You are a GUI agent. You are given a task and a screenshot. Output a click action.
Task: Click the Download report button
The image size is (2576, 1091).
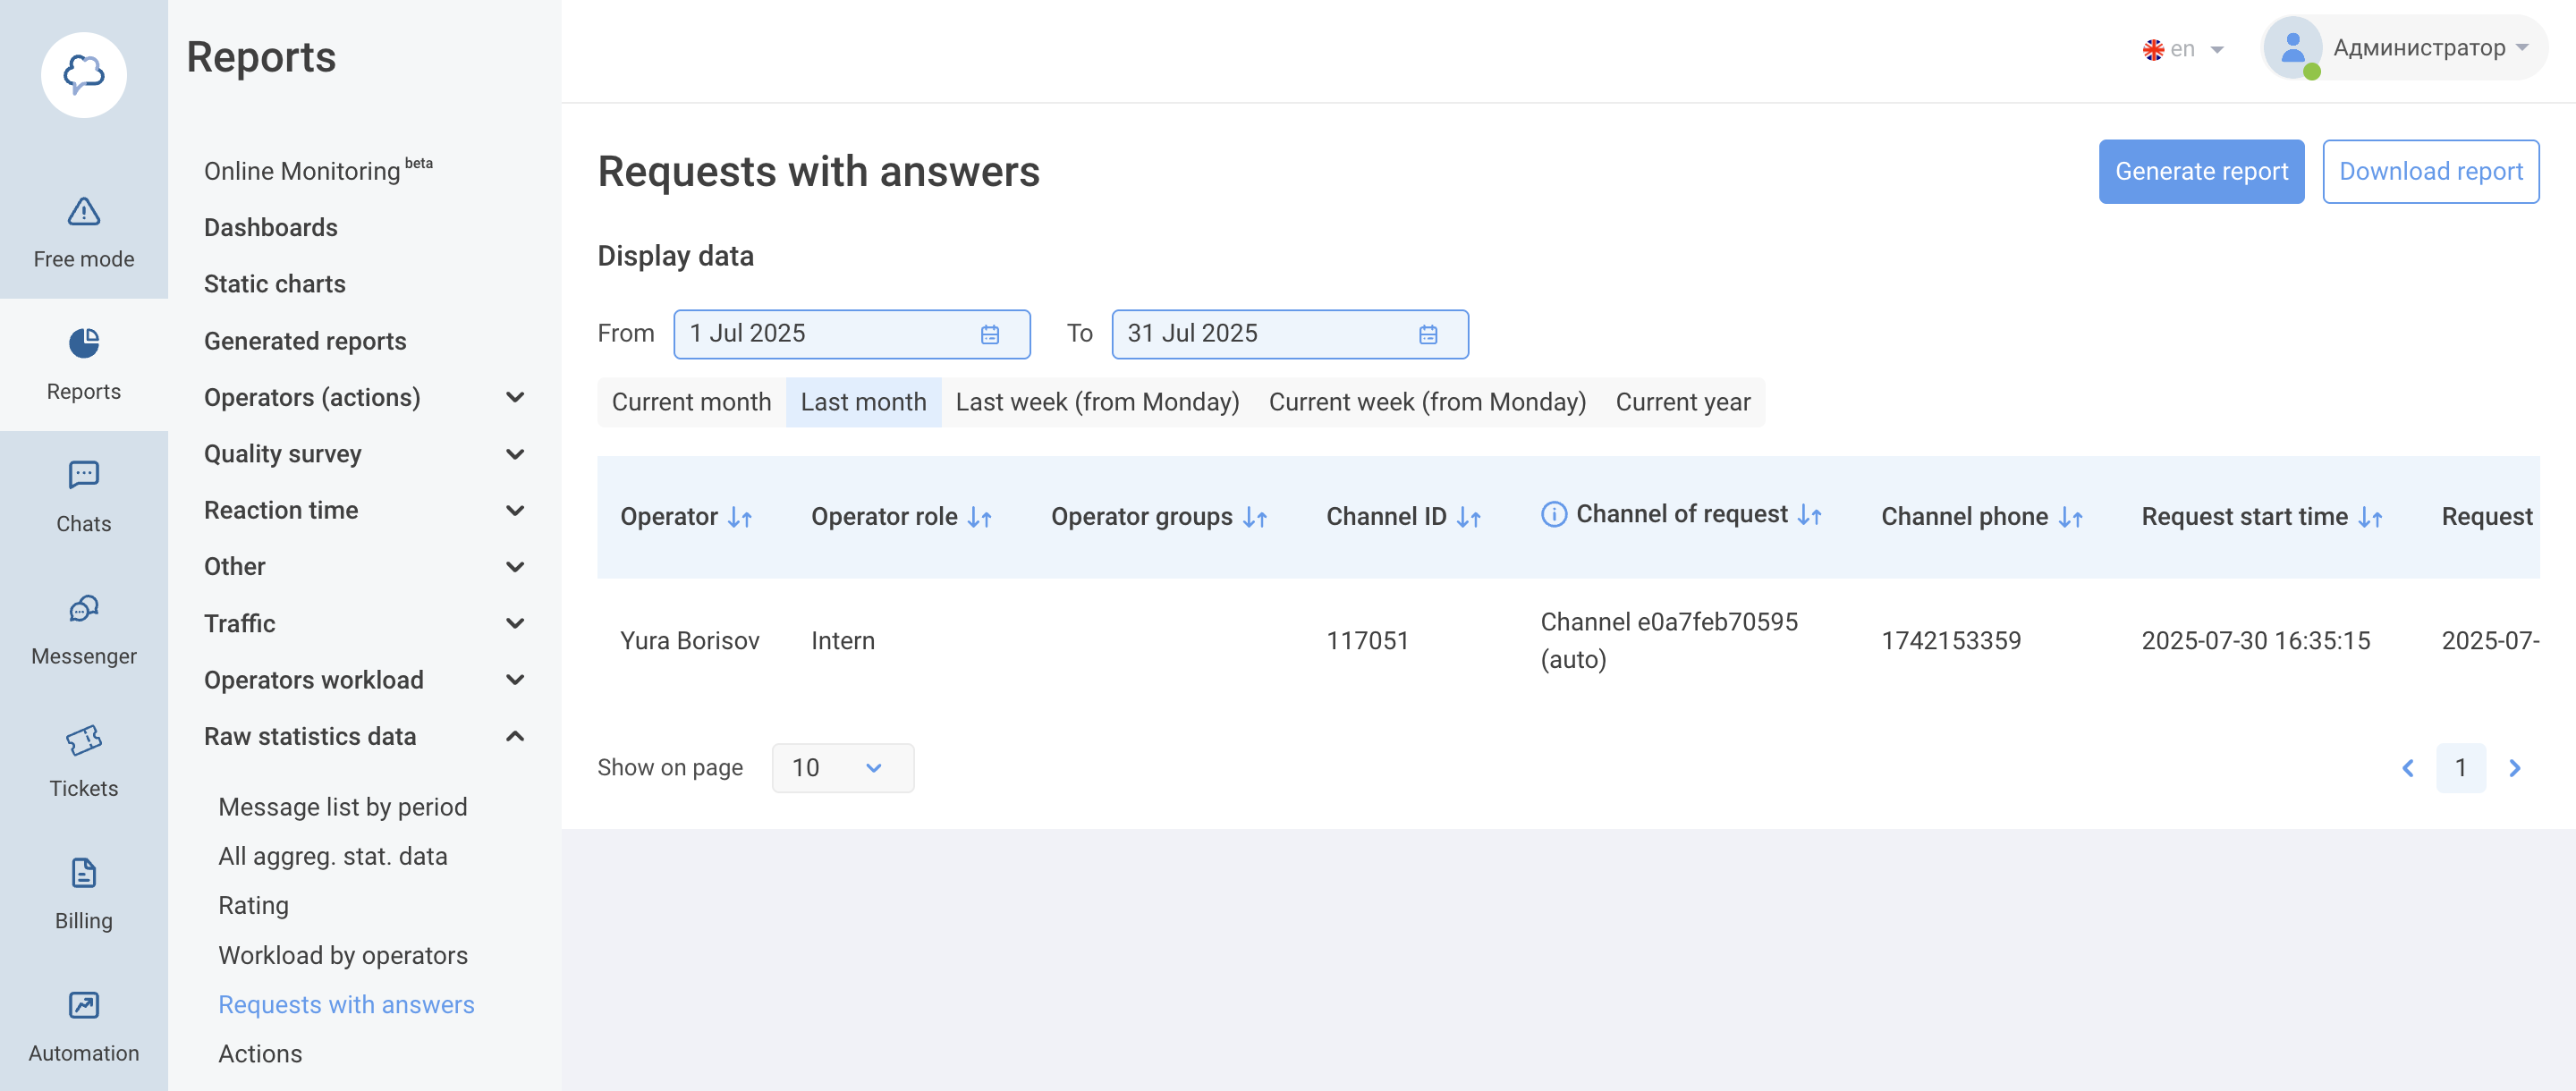[x=2430, y=172]
